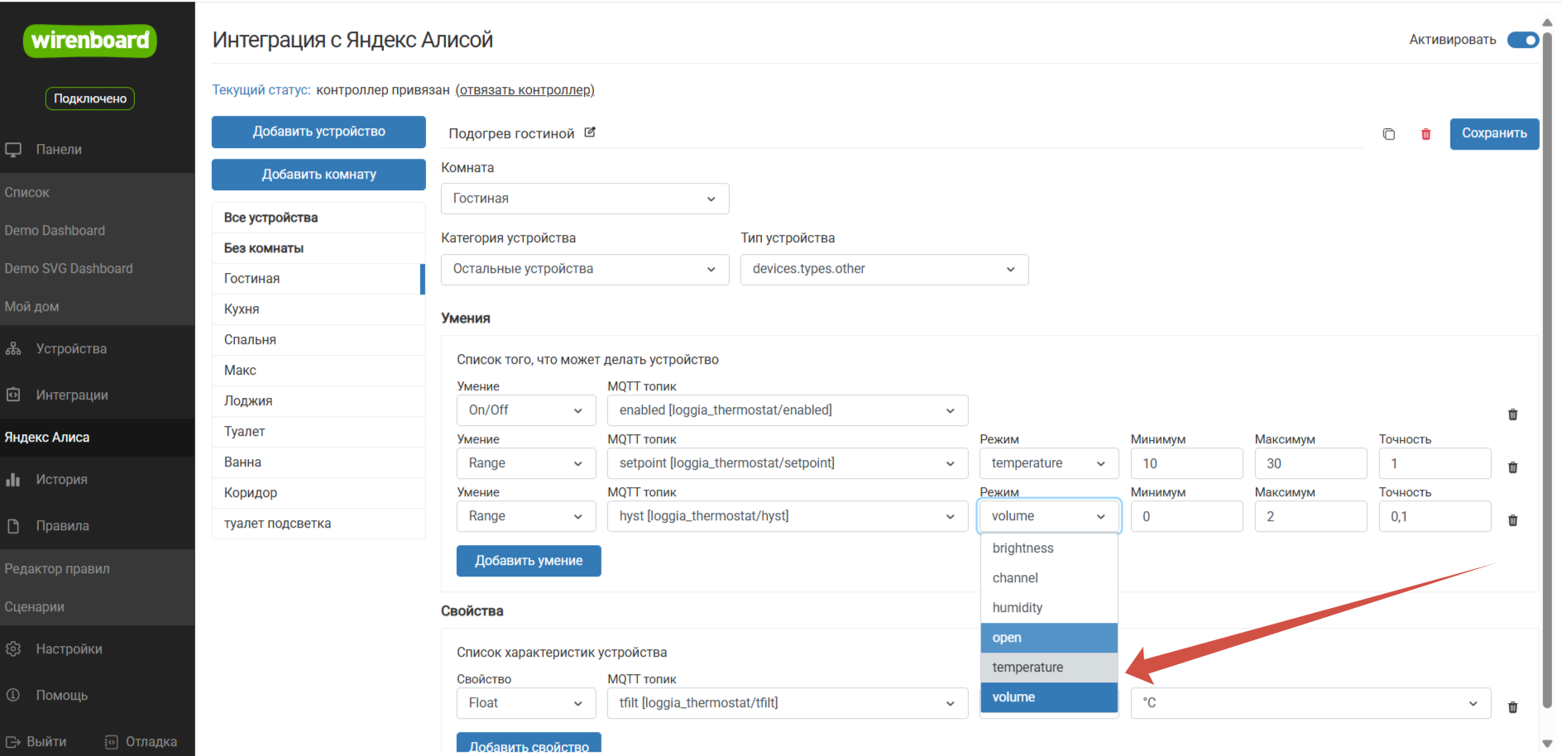Select Лоджия in room list
The height and width of the screenshot is (756, 1562).
(319, 401)
